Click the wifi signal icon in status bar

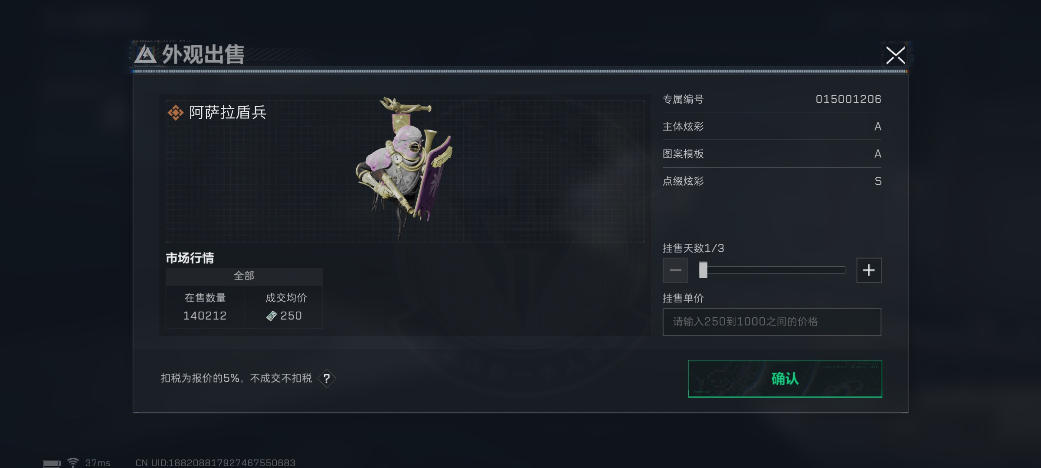click(73, 462)
